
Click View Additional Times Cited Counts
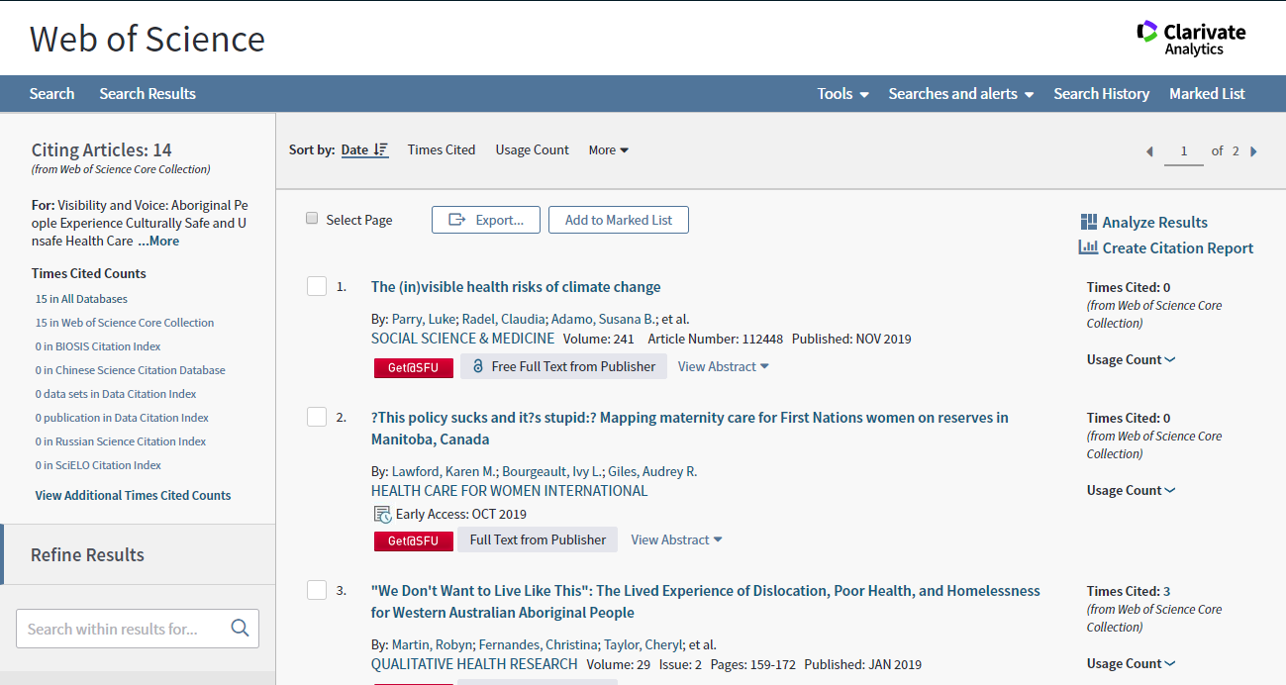[133, 495]
